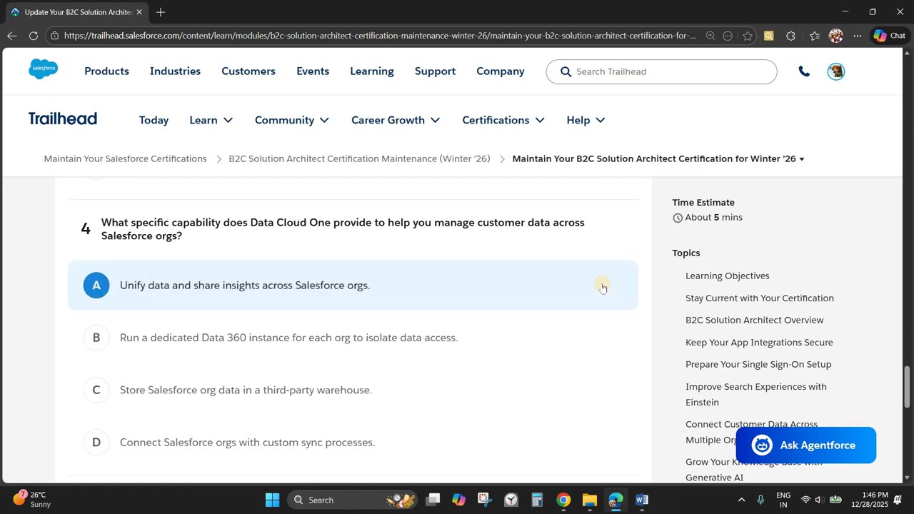
Task: Open the browser extensions puzzle icon
Action: pos(790,36)
